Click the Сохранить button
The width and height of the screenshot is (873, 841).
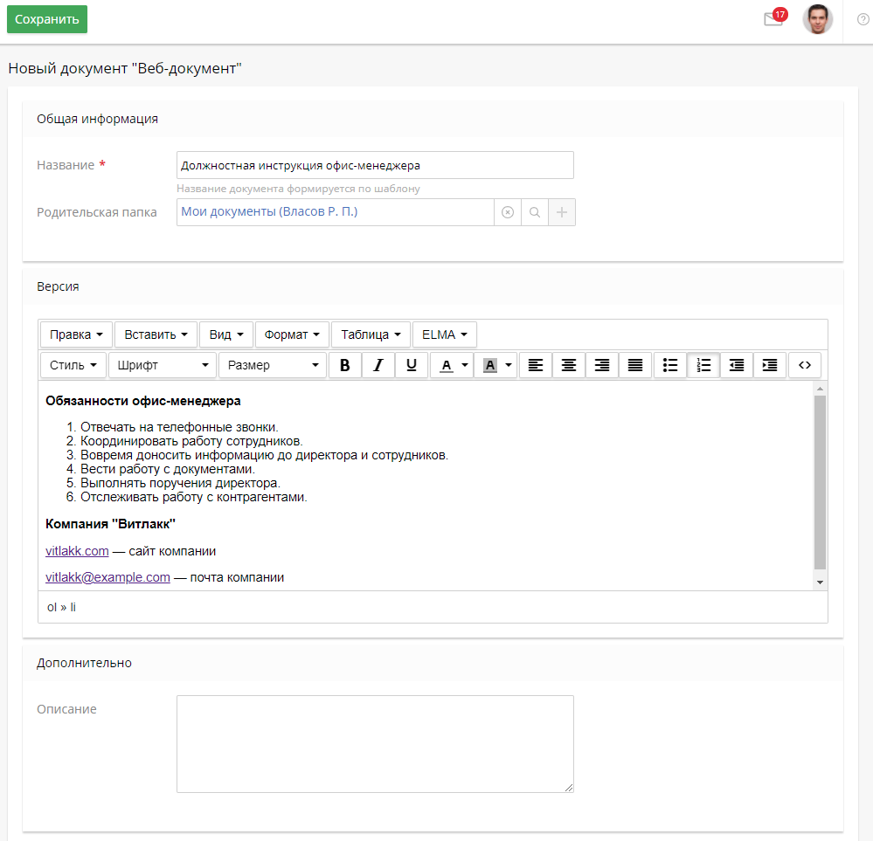[x=46, y=18]
